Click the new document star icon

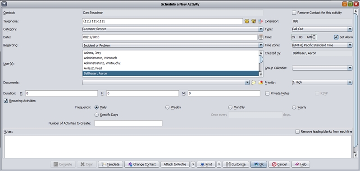[x=260, y=82]
